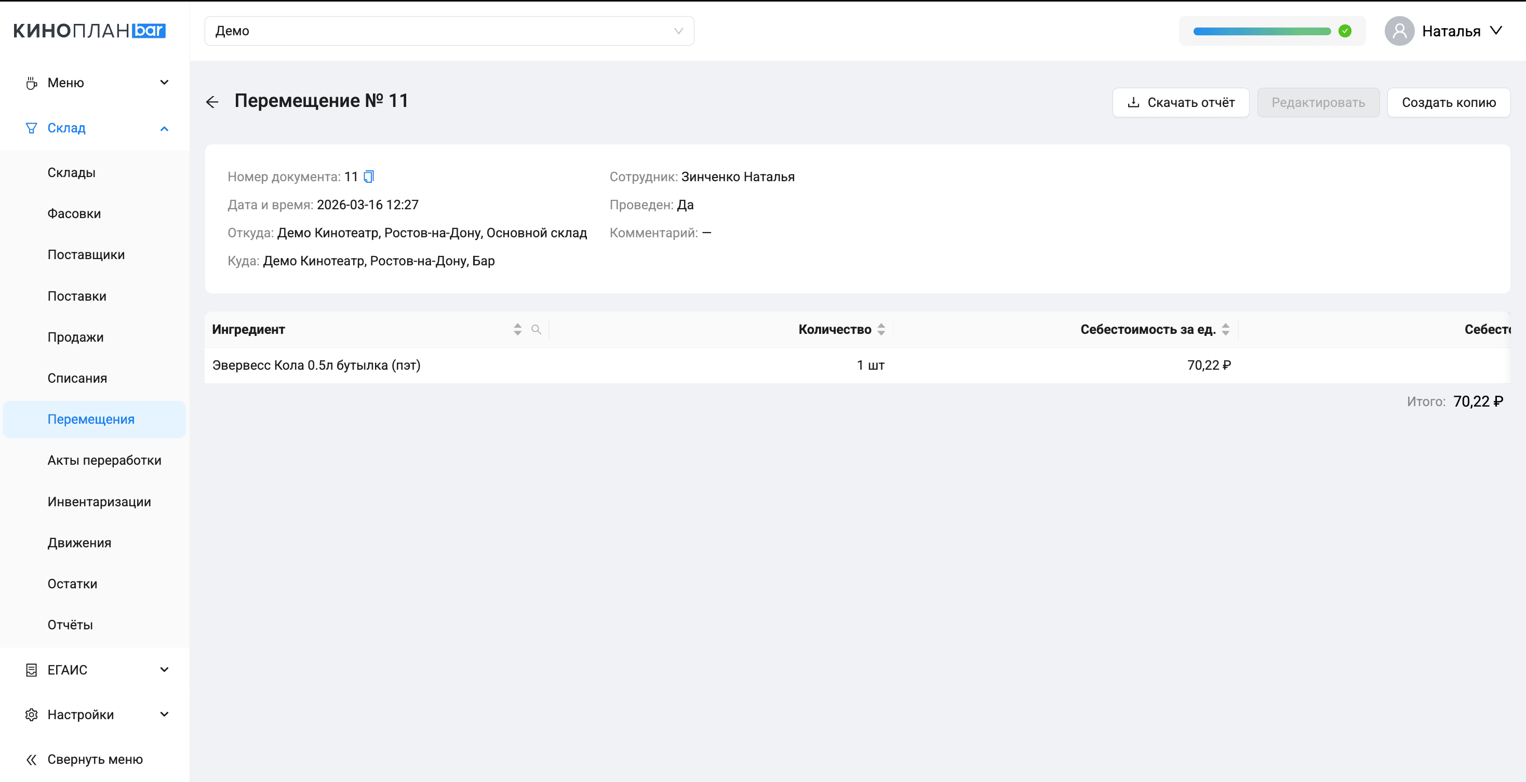Click the Скачать отчёт button
Viewport: 1526px width, 782px height.
(x=1180, y=102)
